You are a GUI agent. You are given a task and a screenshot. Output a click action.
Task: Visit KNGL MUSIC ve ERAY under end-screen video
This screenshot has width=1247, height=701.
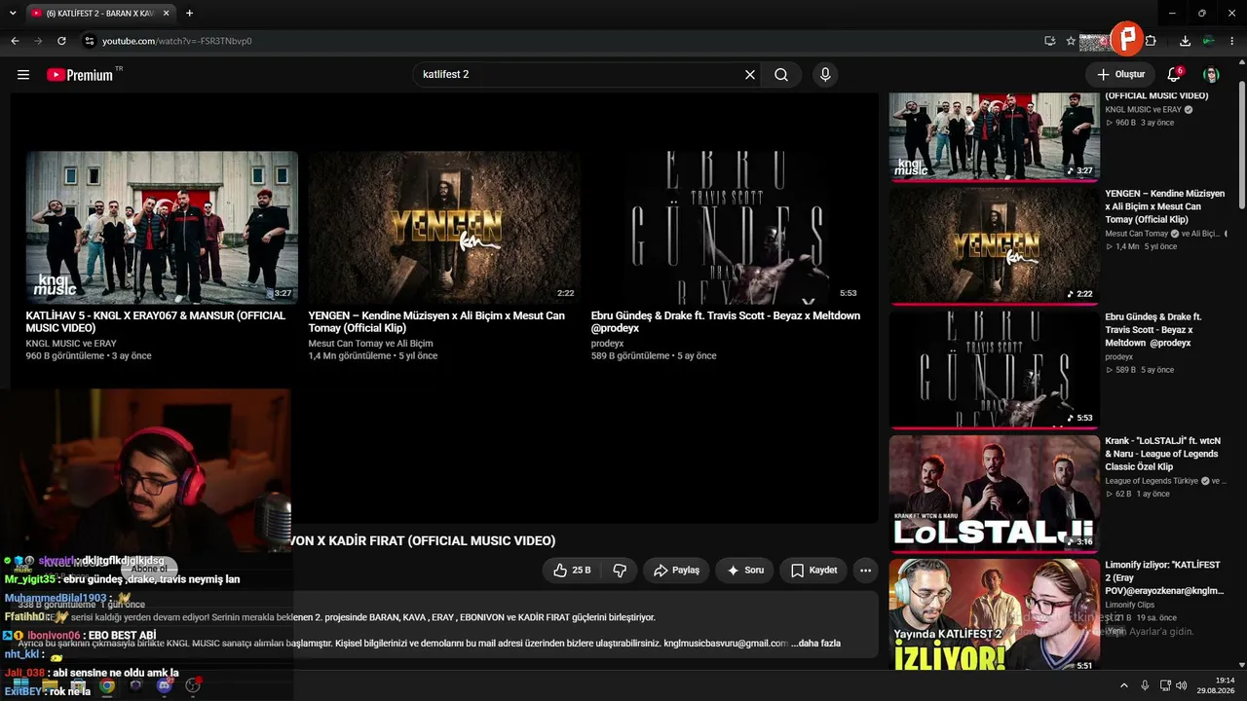[71, 344]
